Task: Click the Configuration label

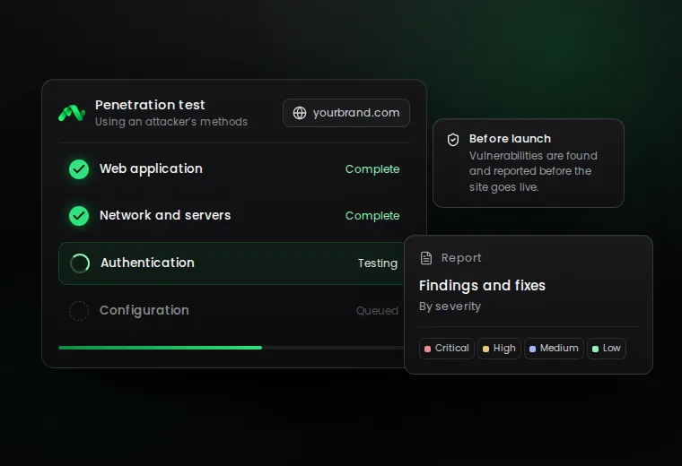Action: [x=144, y=311]
